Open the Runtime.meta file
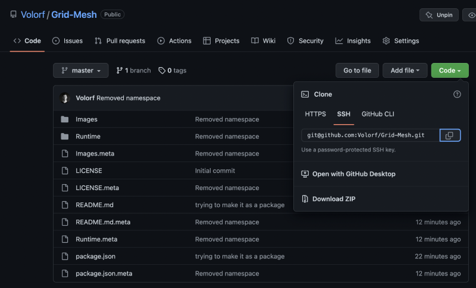Screen dimensions: 476x288 tap(96, 239)
